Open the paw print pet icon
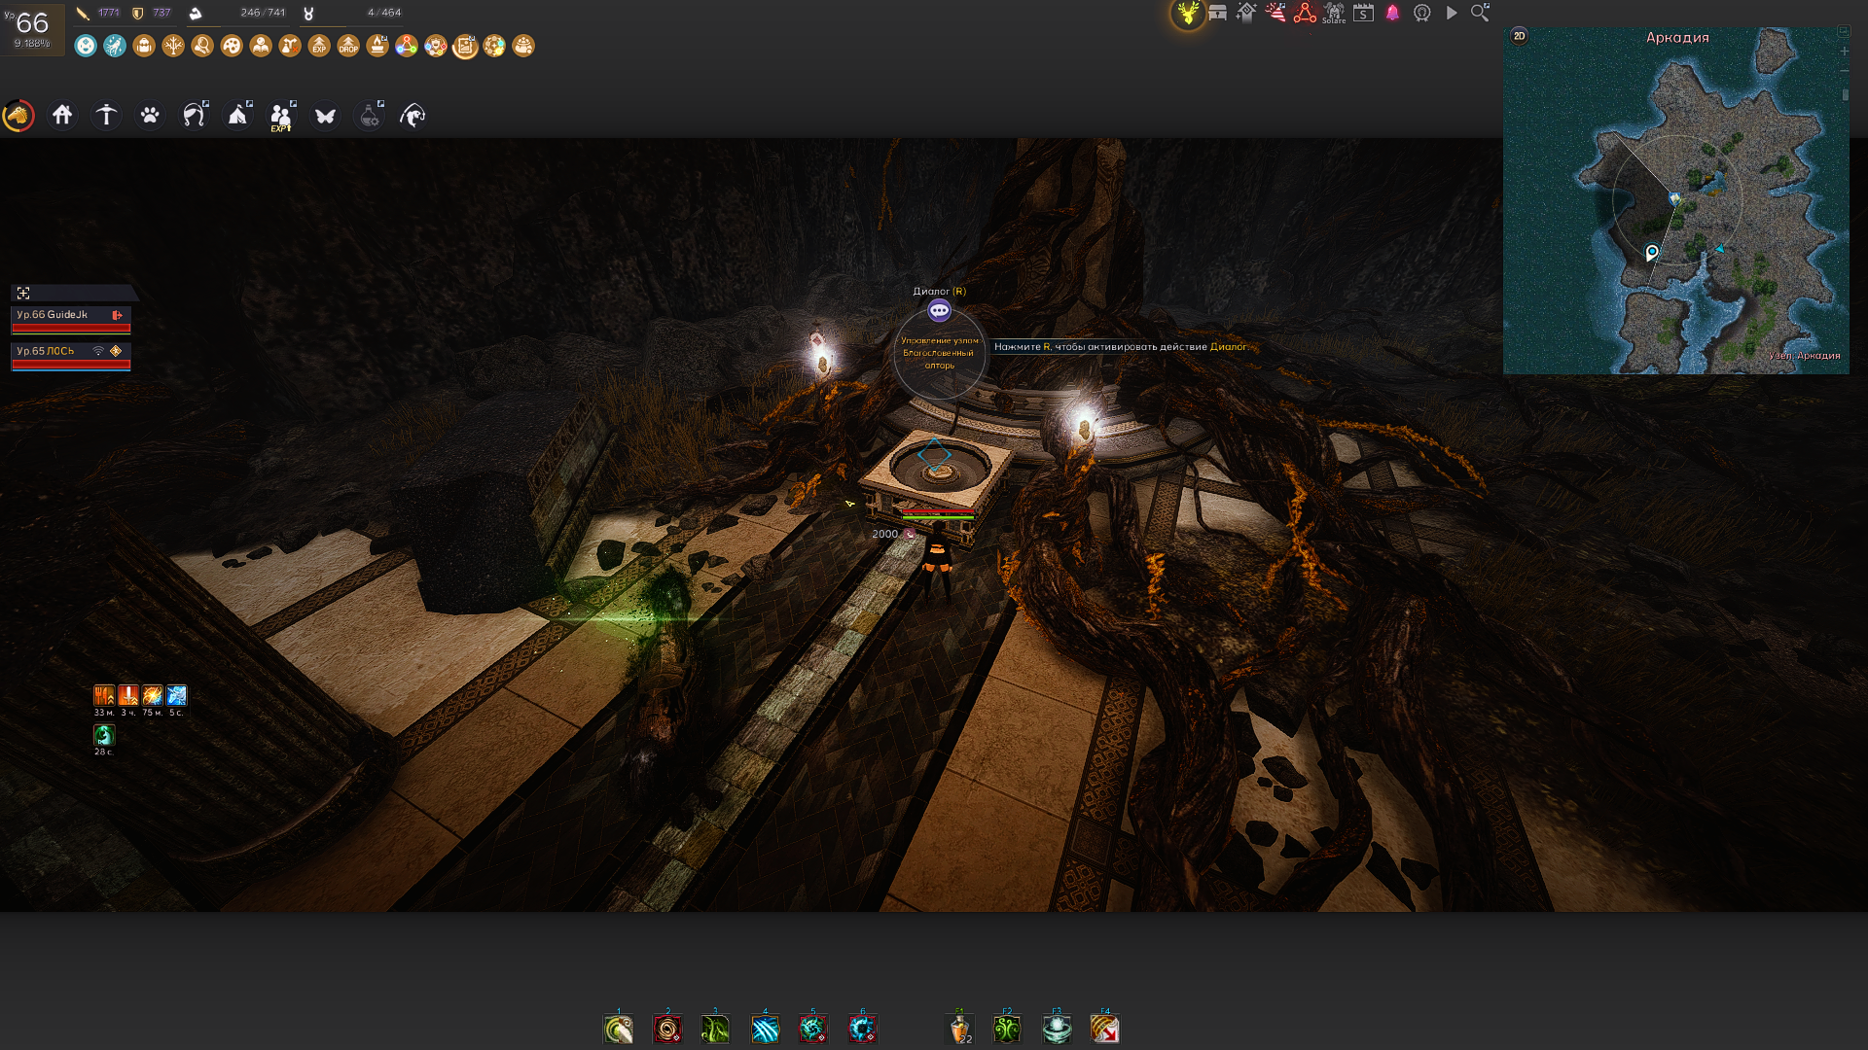The image size is (1868, 1050). [150, 116]
